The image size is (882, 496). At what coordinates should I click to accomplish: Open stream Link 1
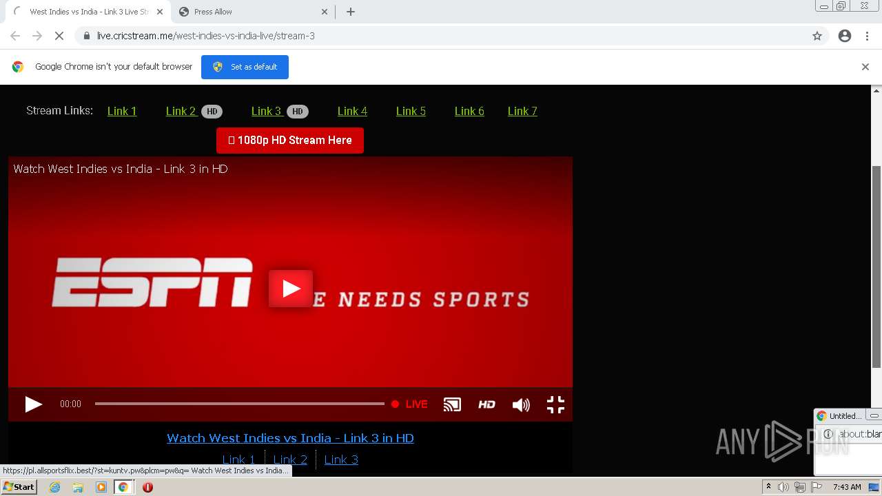[122, 111]
